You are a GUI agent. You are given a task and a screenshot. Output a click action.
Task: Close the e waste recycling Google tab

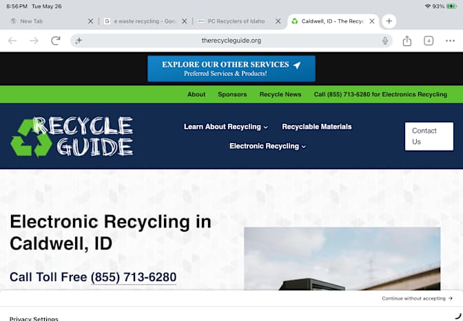184,21
